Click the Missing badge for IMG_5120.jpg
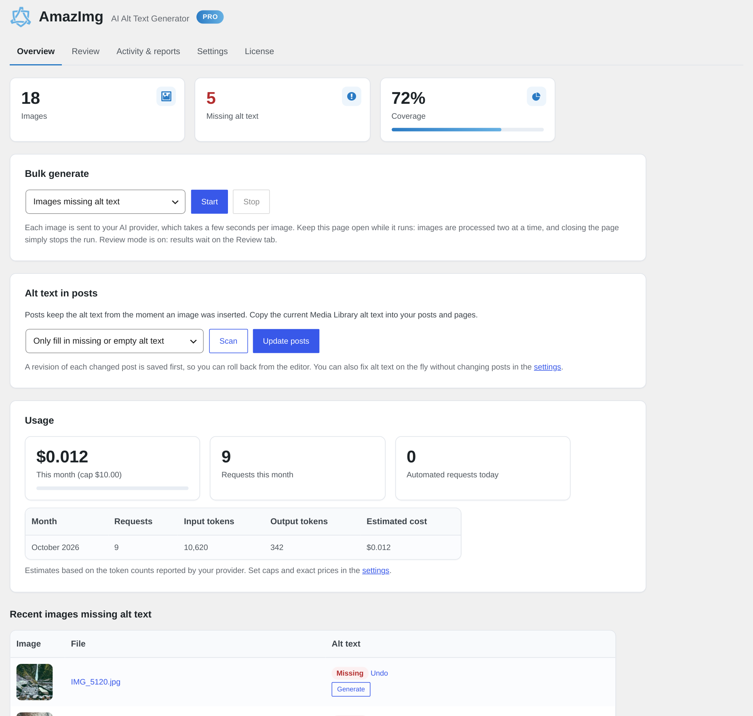The image size is (753, 716). 350,673
